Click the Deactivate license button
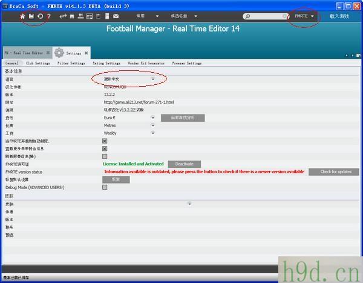Image resolution: width=363 pixels, height=283 pixels. tap(185, 164)
